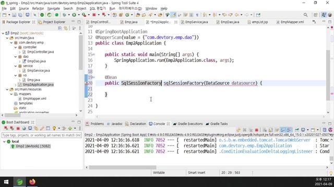Screen dimensions: 334x187
Task: Click Remove All Terminated Launches icon
Action: point(250,130)
